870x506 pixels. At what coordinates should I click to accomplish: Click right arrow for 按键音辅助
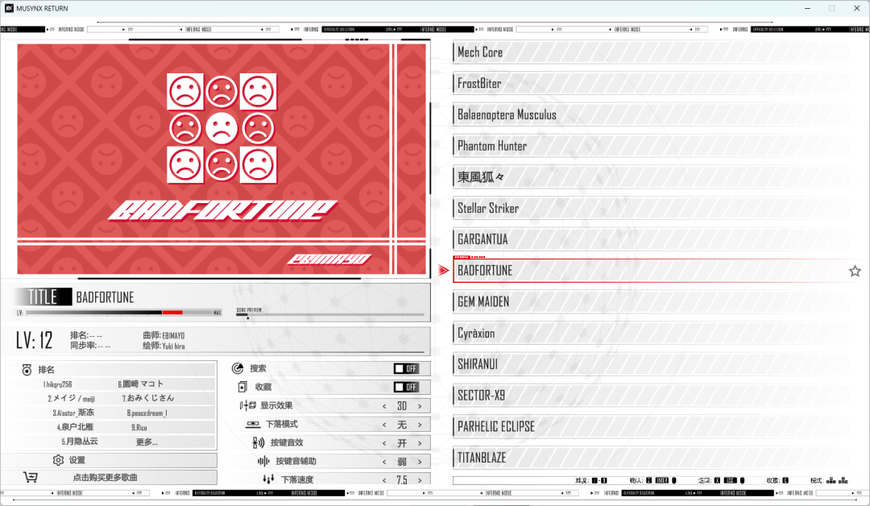[x=420, y=462]
